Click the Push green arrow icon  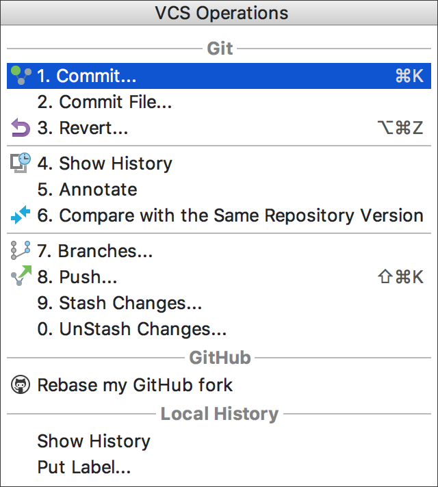(x=21, y=276)
